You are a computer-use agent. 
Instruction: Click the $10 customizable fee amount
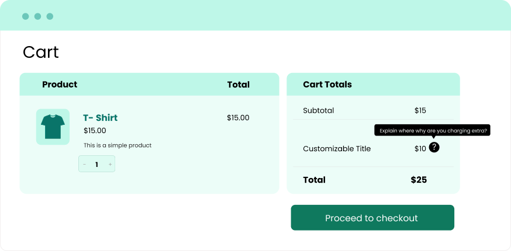420,149
